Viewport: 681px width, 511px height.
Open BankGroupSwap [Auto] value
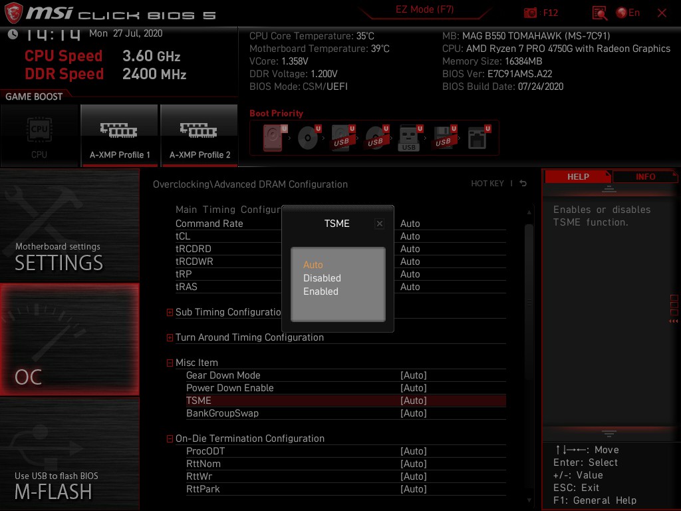(414, 413)
